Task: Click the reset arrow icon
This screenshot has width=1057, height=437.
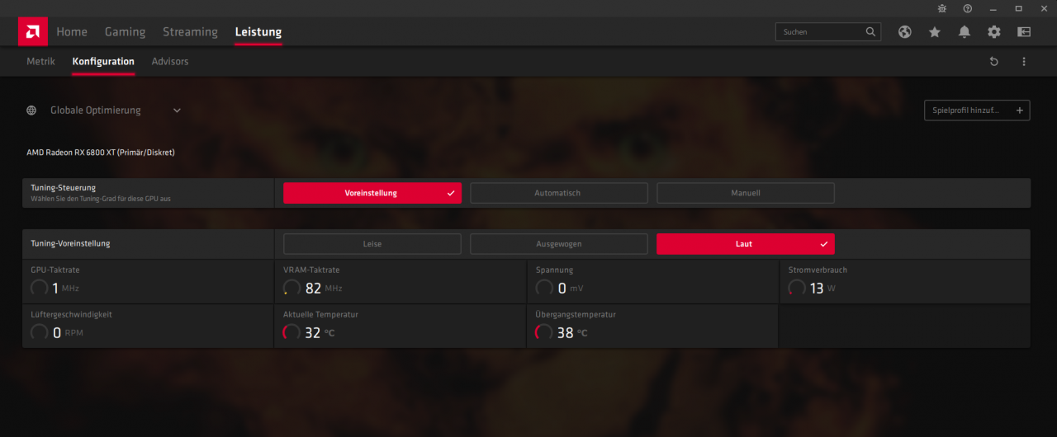Action: [x=994, y=62]
